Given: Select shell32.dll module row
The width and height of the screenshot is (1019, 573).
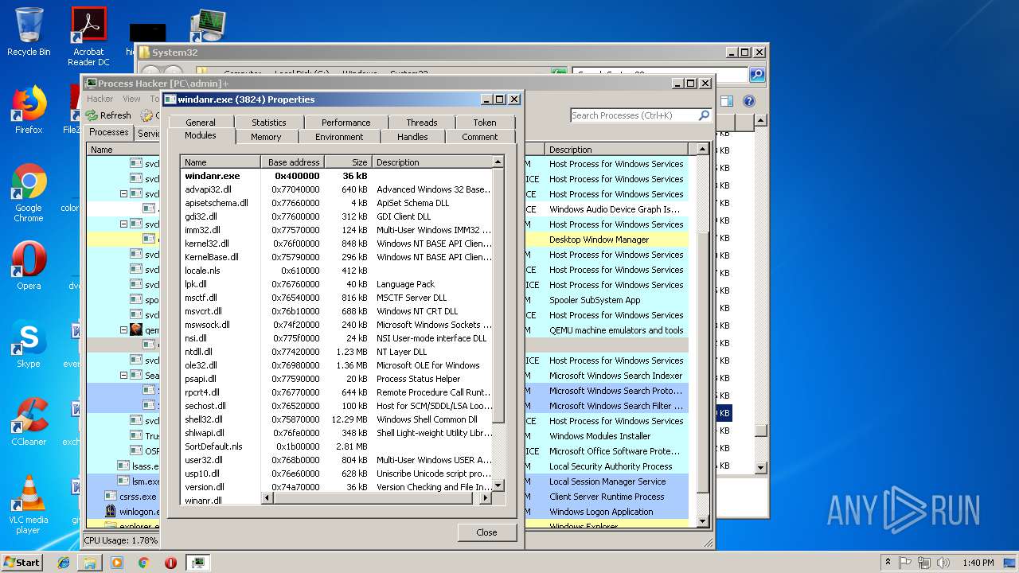Looking at the screenshot, I should click(x=338, y=419).
